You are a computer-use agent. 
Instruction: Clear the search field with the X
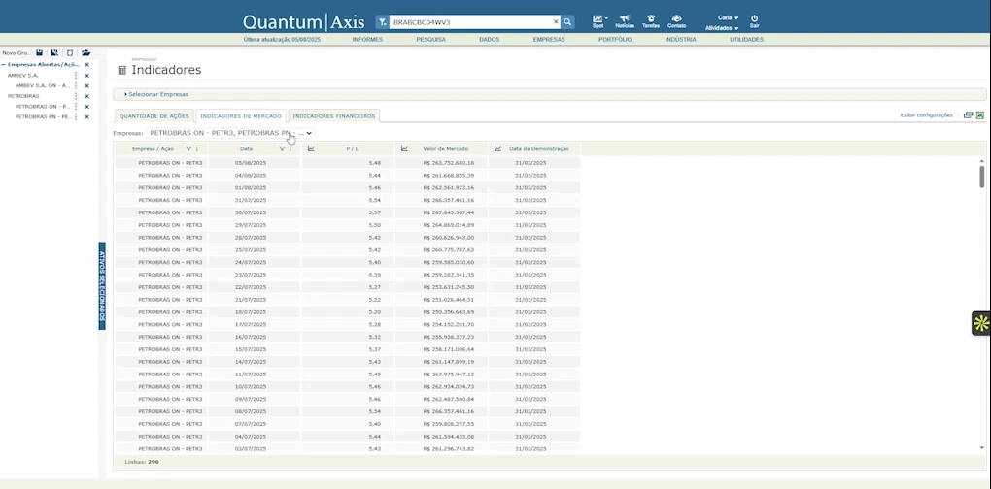tap(556, 22)
